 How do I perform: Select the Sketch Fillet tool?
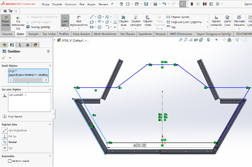click(x=107, y=27)
